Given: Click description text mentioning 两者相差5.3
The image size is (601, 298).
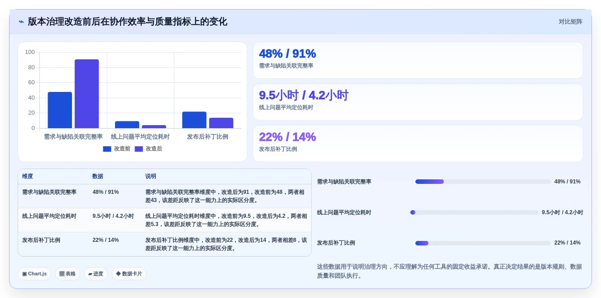Looking at the screenshot, I should [226, 220].
